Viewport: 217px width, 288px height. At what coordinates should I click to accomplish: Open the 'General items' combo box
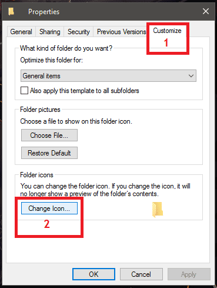108,75
